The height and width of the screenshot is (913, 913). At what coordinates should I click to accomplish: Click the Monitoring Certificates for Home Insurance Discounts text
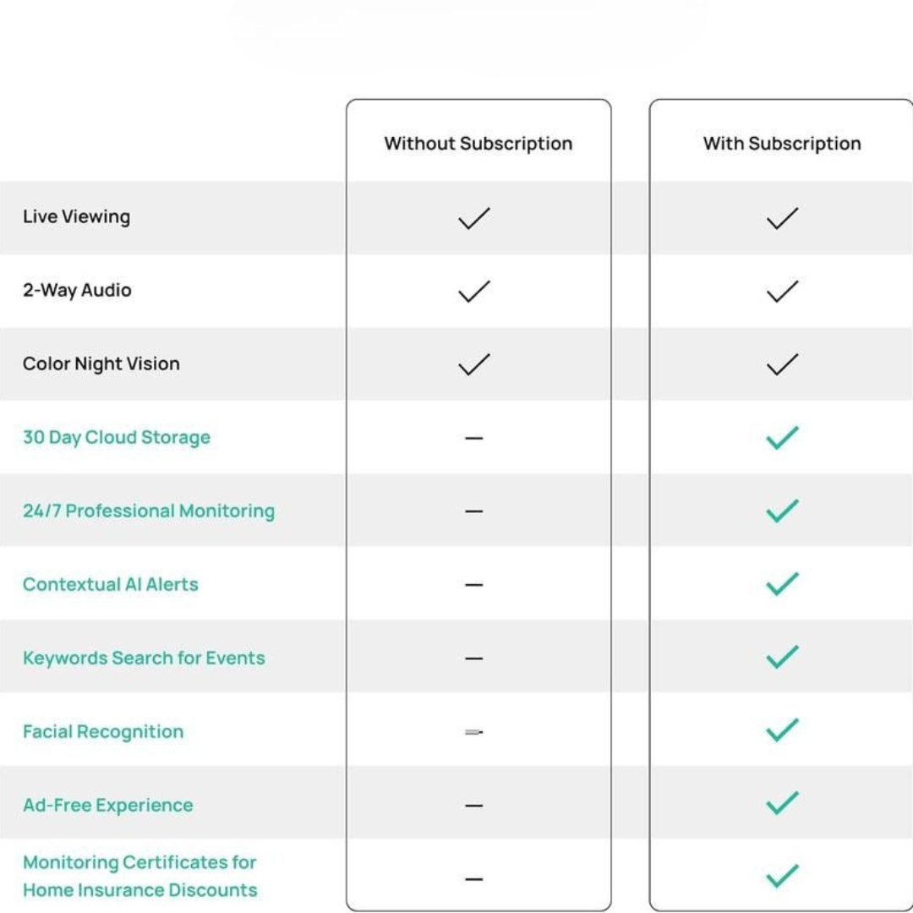click(x=140, y=877)
